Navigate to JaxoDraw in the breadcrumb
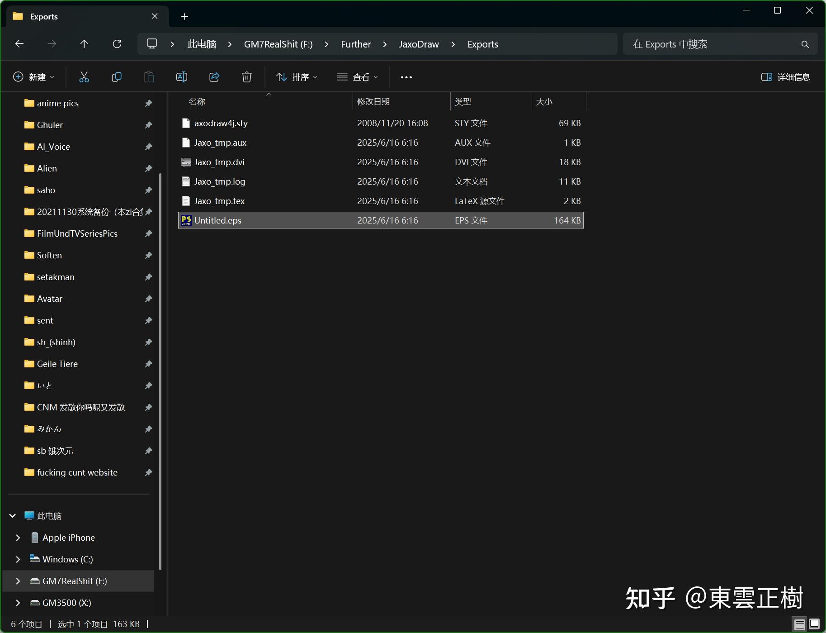Image resolution: width=826 pixels, height=633 pixels. (419, 44)
